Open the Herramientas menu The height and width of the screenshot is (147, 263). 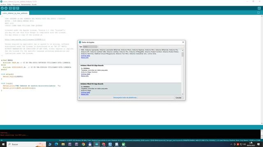coord(25,4)
